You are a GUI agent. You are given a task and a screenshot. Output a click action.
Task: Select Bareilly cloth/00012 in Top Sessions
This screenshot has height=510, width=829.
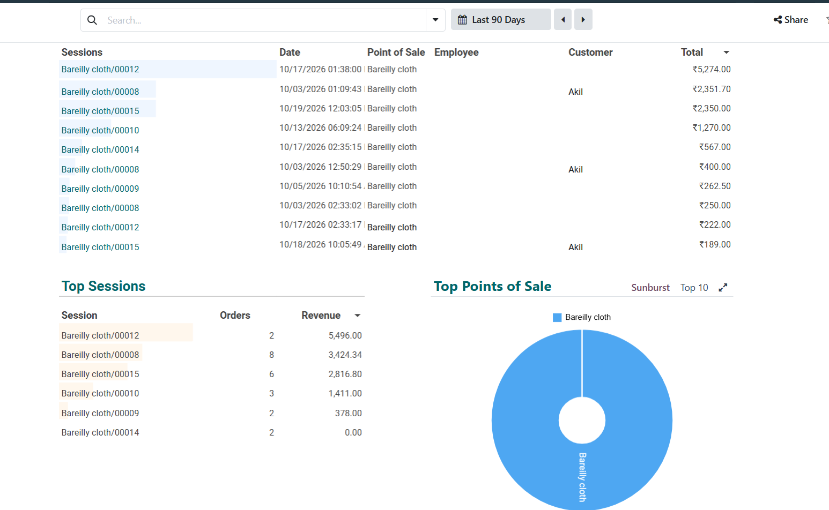(100, 335)
